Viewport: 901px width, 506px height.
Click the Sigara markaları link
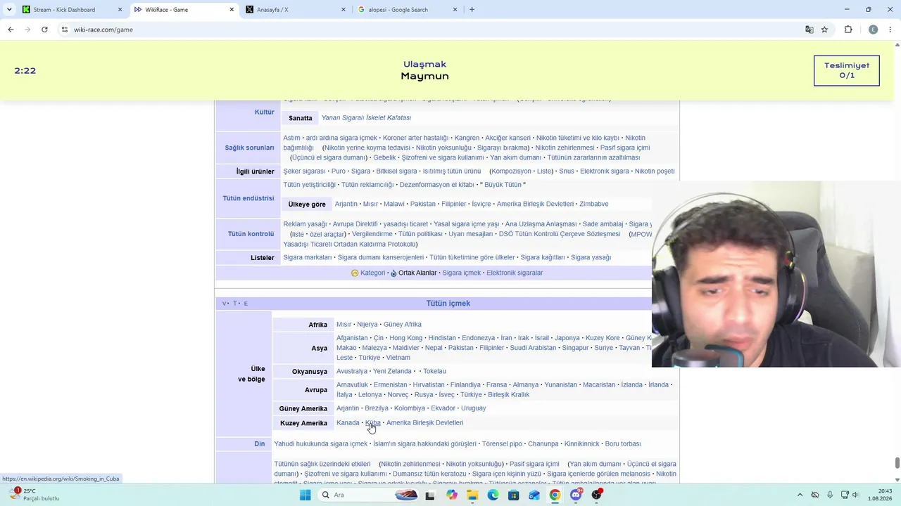[308, 257]
